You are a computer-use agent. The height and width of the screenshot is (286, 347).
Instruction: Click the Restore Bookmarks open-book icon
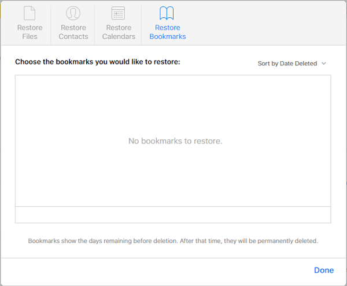[167, 14]
